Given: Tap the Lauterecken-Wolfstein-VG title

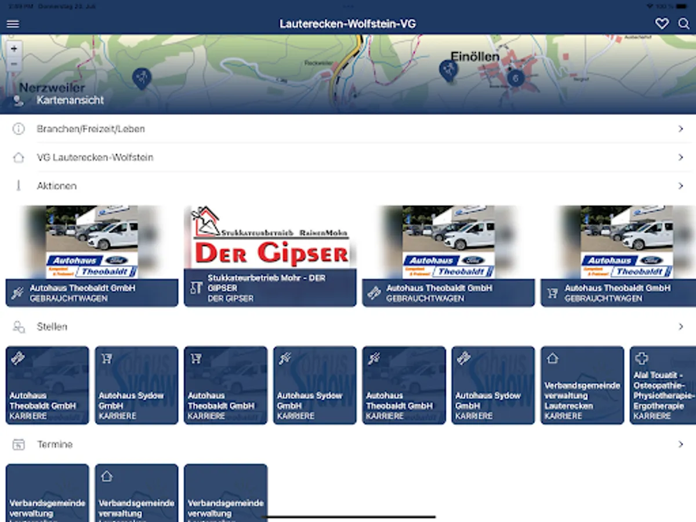Looking at the screenshot, I should (348, 24).
